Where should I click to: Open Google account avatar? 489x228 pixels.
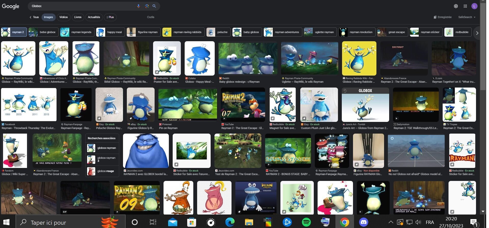(474, 6)
